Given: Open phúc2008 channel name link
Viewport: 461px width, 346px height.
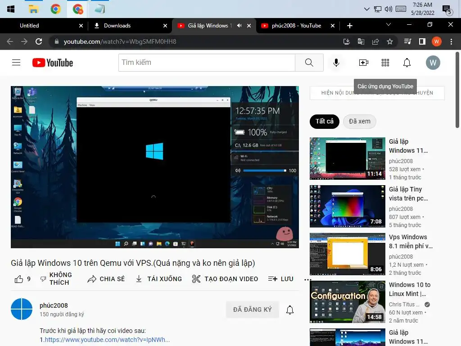Looking at the screenshot, I should point(54,305).
